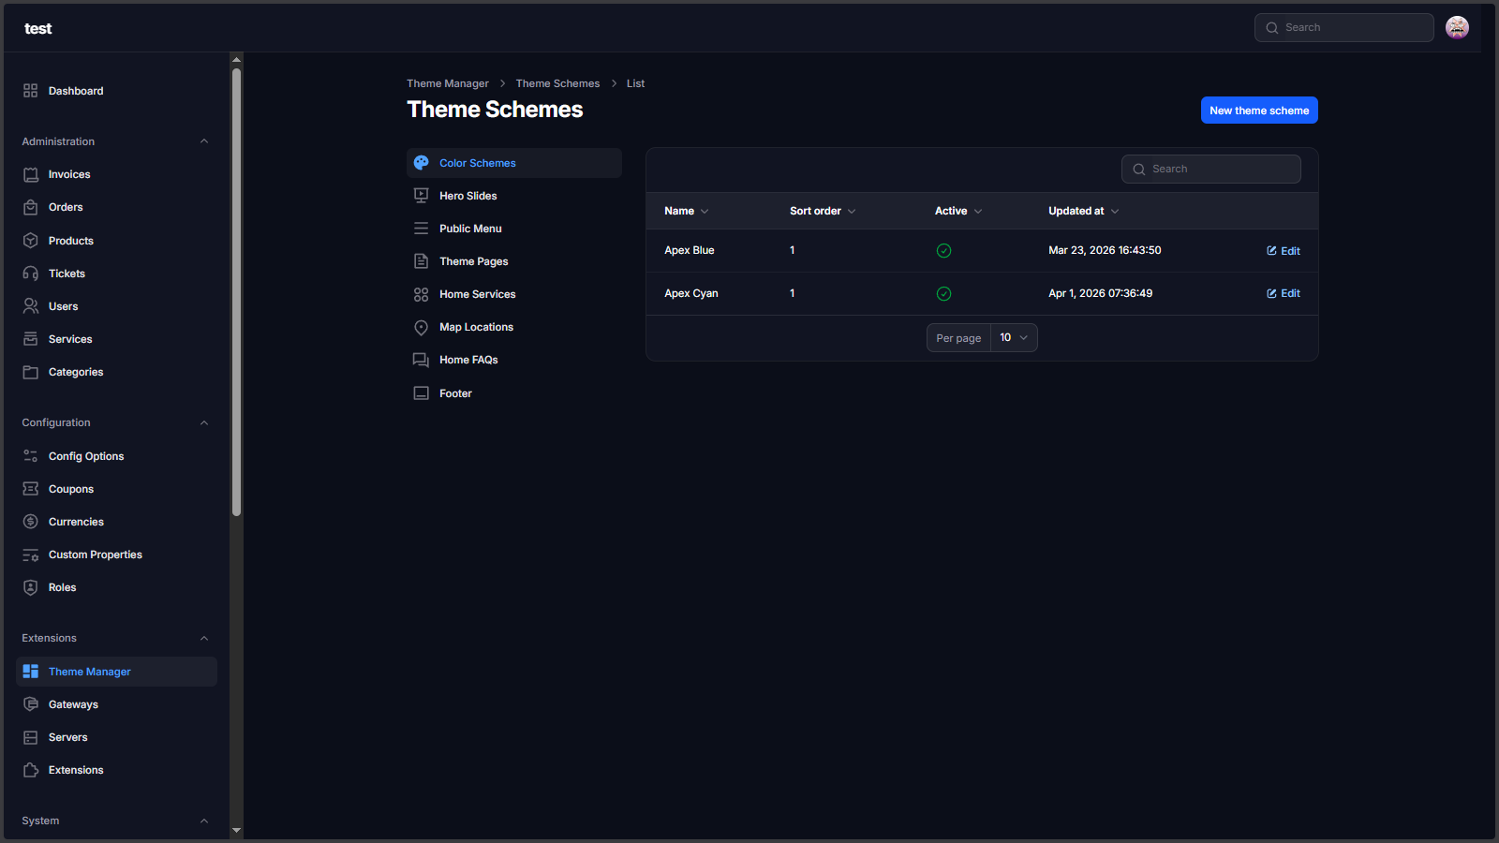Click the New theme scheme button
This screenshot has width=1499, height=843.
point(1258,110)
